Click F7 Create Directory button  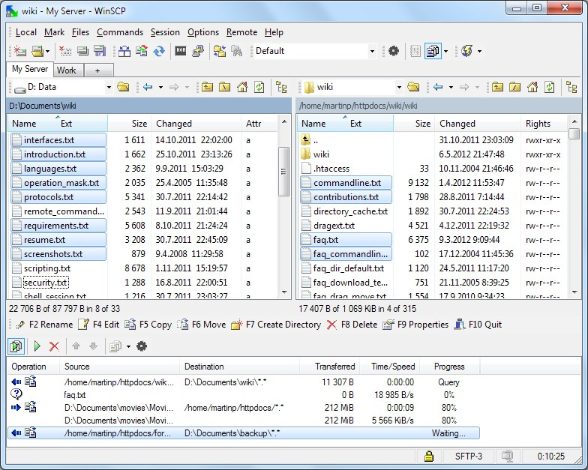pyautogui.click(x=276, y=325)
